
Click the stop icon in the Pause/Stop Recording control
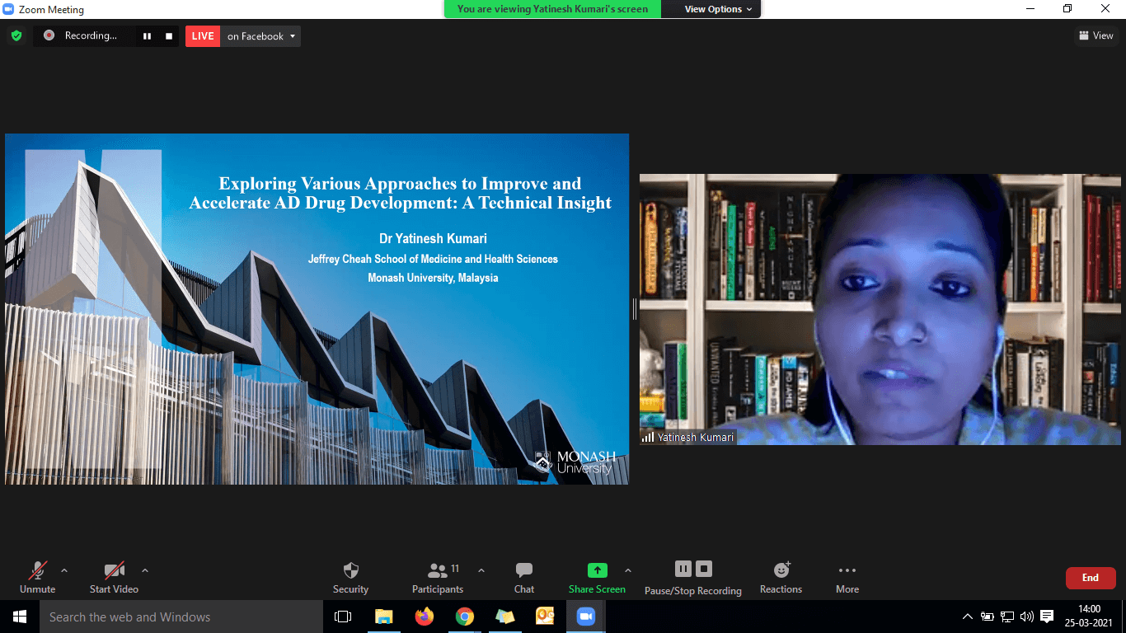tap(704, 569)
